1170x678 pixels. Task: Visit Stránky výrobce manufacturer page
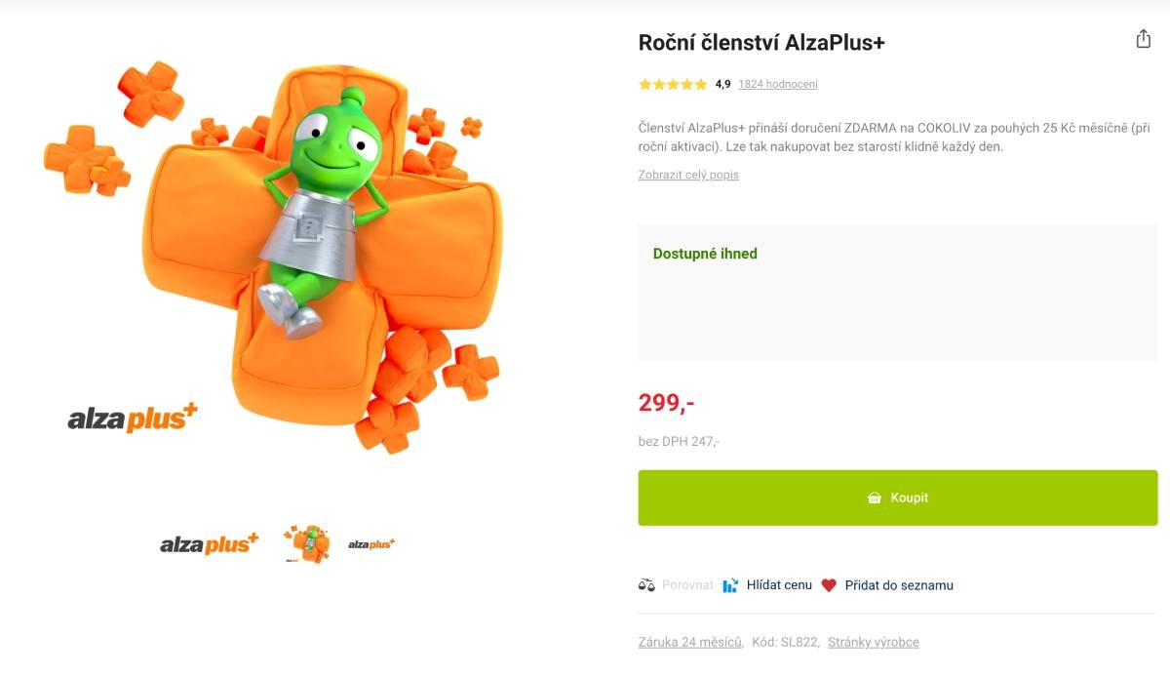click(x=873, y=641)
